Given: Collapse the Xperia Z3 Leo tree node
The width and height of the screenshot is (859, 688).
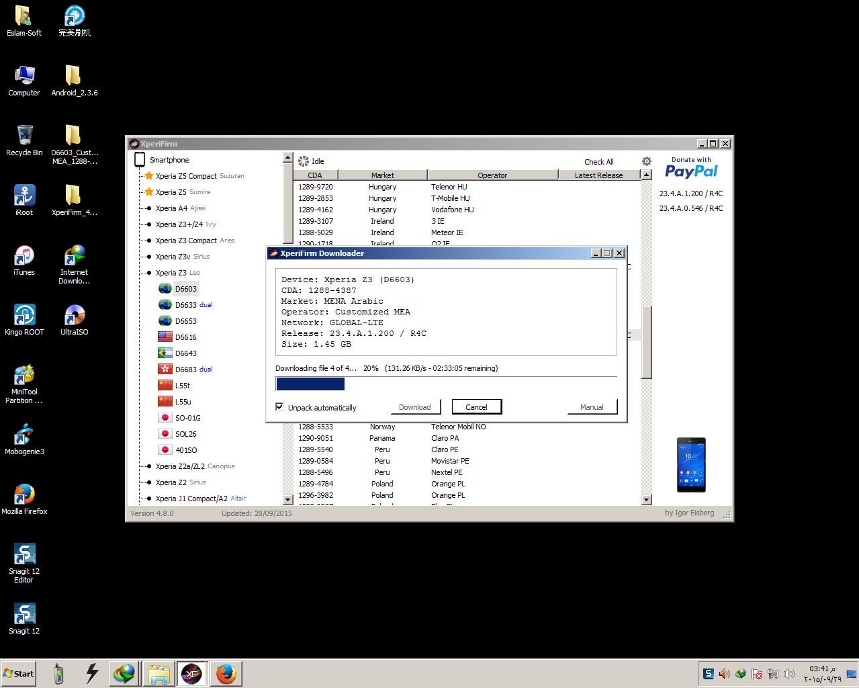Looking at the screenshot, I should coord(148,273).
